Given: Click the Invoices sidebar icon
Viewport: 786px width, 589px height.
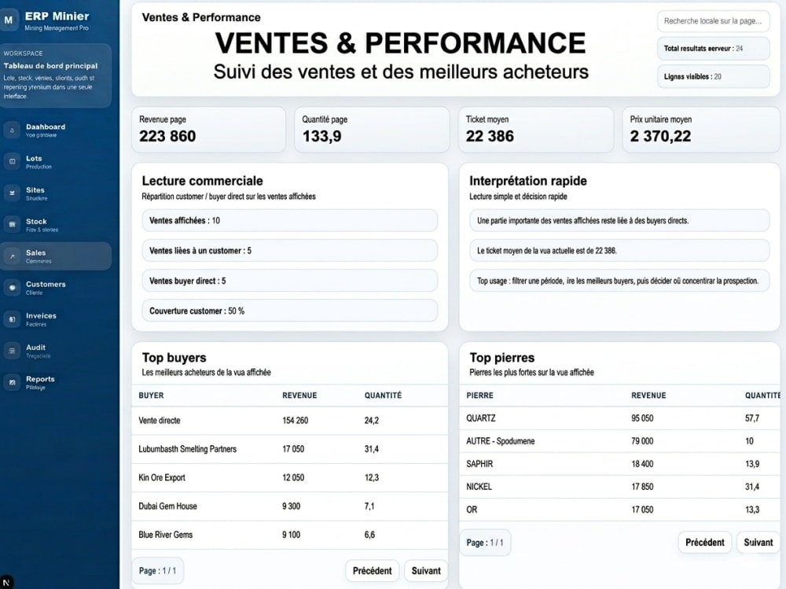Looking at the screenshot, I should pos(12,319).
